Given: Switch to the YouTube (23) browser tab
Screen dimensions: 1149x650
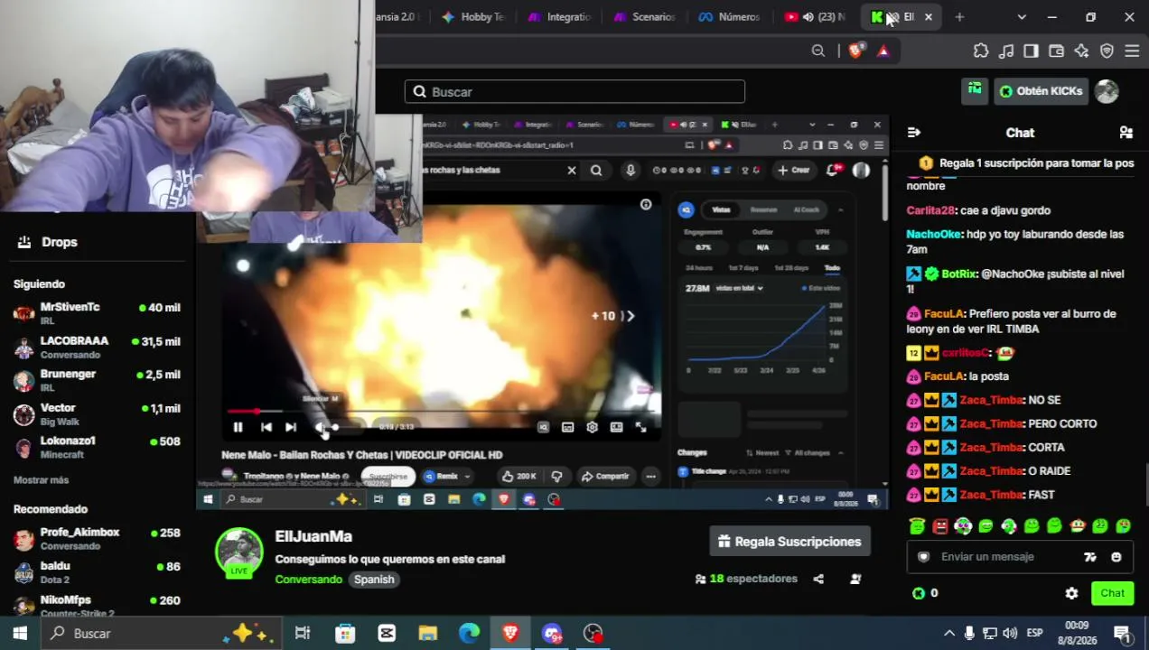Looking at the screenshot, I should (x=817, y=17).
